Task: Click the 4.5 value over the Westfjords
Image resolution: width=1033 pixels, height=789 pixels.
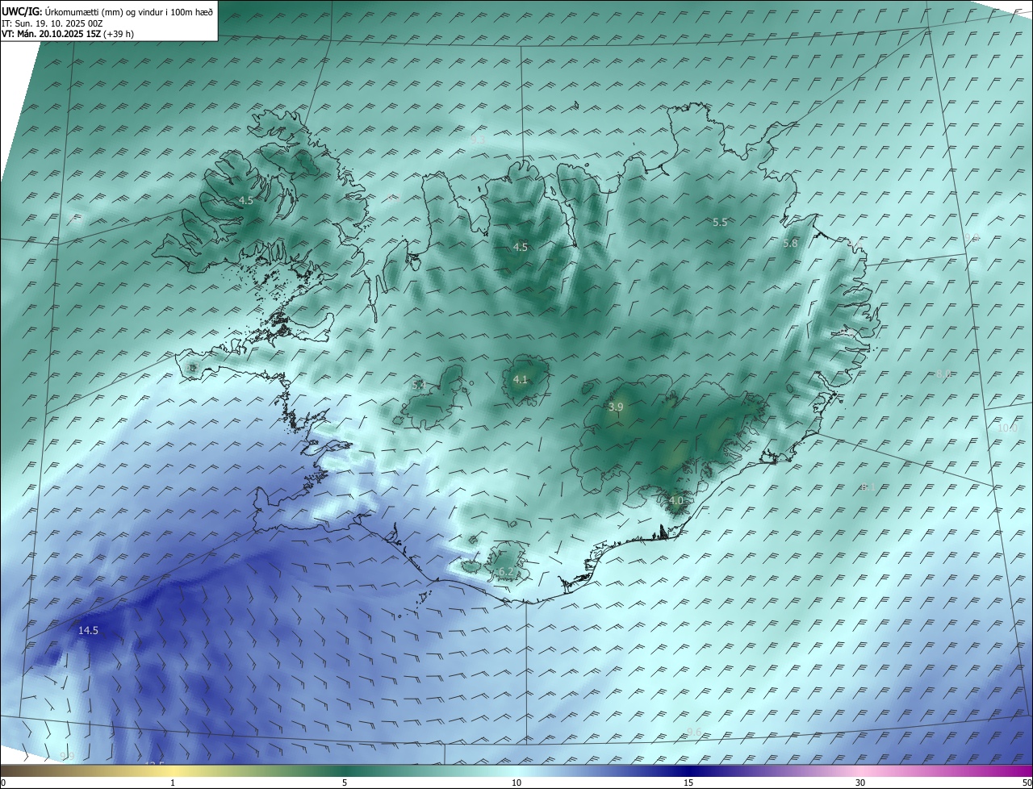Action: coord(246,201)
